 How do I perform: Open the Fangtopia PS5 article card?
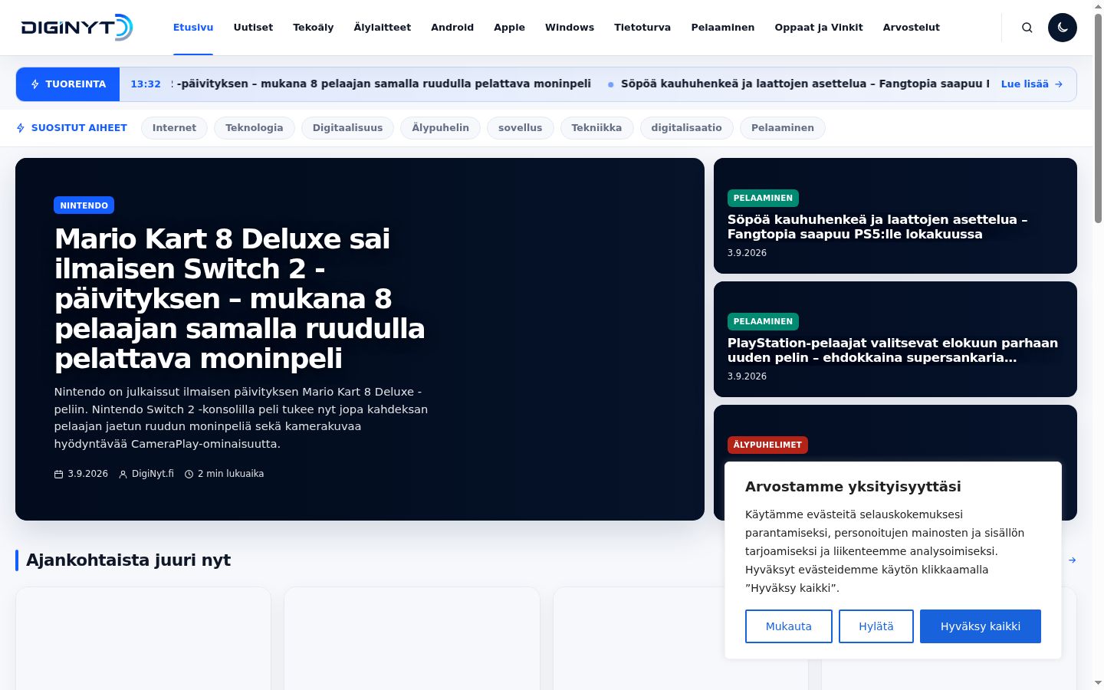(895, 216)
